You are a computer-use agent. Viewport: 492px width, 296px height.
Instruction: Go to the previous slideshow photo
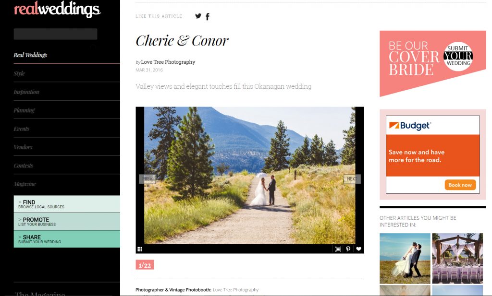click(x=147, y=179)
